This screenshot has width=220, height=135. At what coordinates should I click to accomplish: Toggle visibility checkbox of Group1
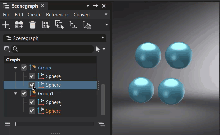tap(24, 93)
